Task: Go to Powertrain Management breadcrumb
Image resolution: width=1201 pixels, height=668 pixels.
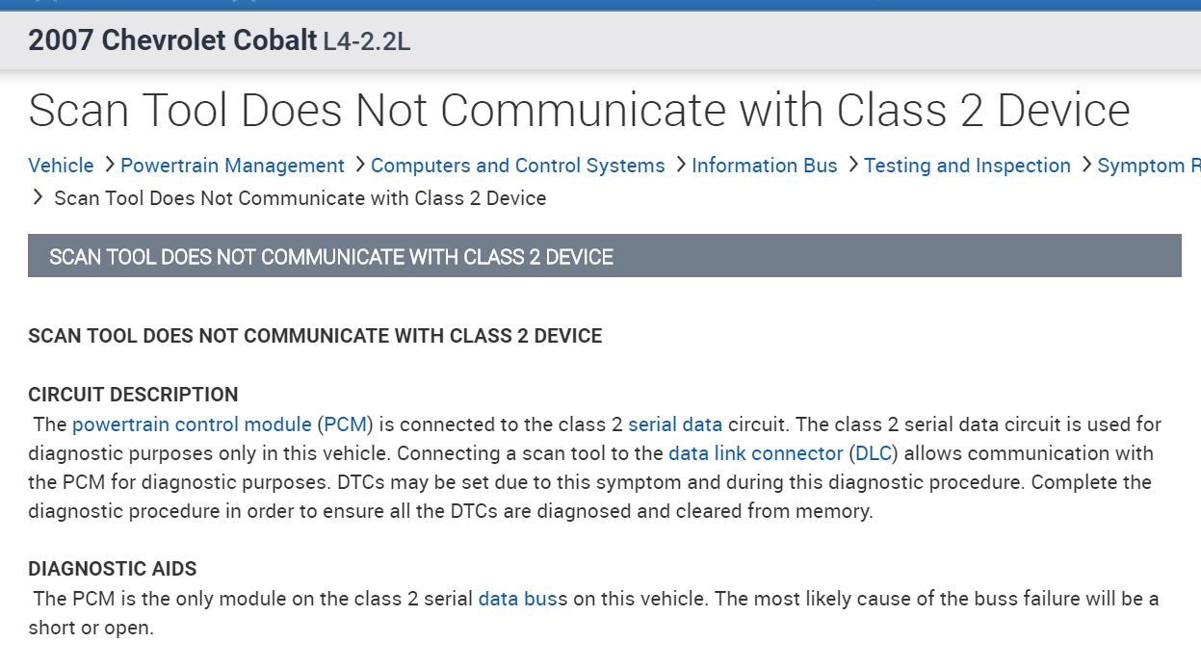Action: pyautogui.click(x=232, y=166)
